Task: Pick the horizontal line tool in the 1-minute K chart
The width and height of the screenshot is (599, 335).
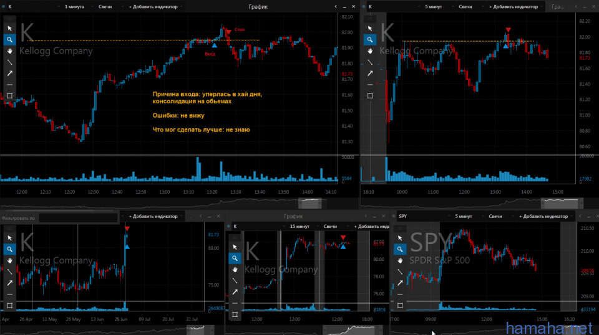Action: click(9, 85)
